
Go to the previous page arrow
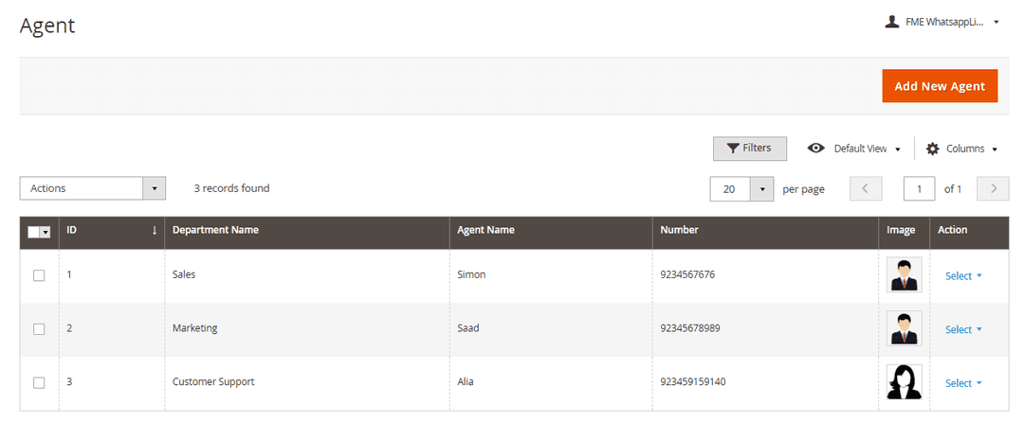(866, 188)
